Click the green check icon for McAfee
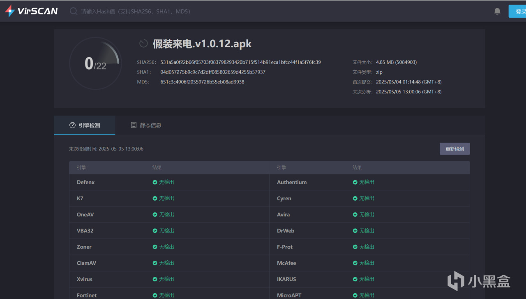The height and width of the screenshot is (299, 526). click(355, 263)
